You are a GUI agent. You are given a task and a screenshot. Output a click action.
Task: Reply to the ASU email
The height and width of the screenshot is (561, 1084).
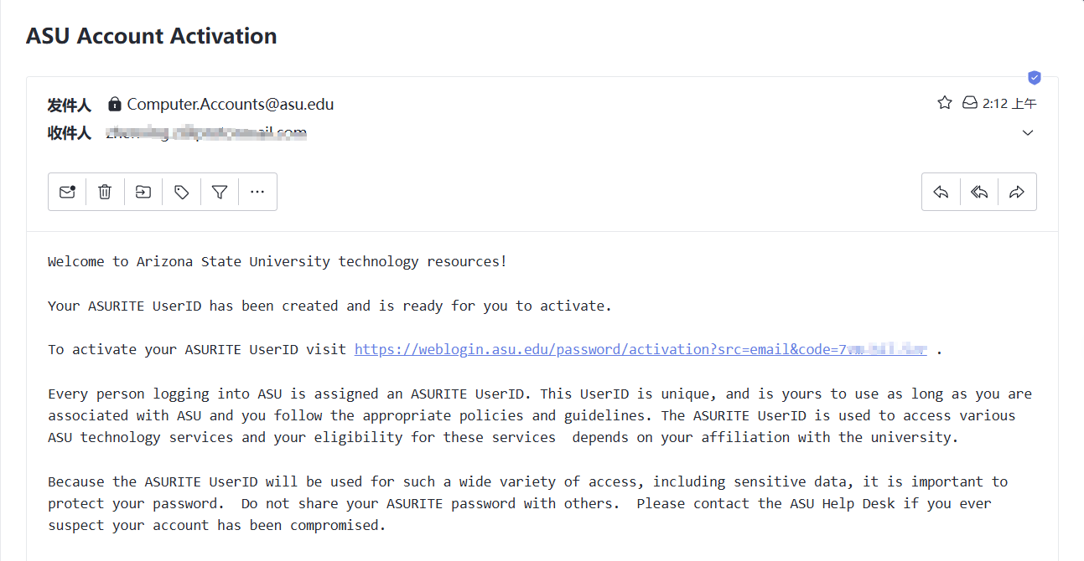pyautogui.click(x=941, y=192)
